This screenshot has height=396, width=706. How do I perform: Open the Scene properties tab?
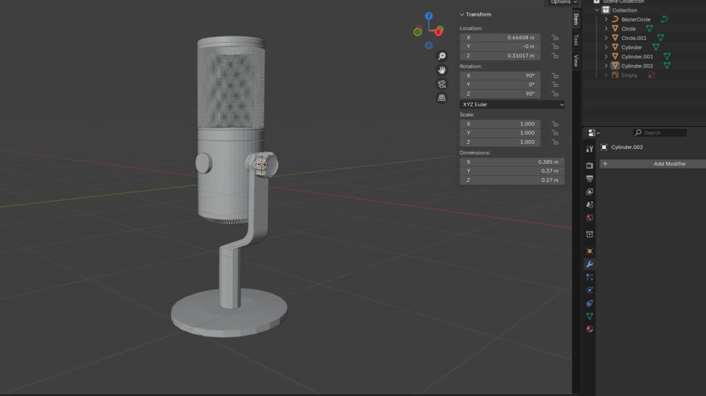click(589, 204)
